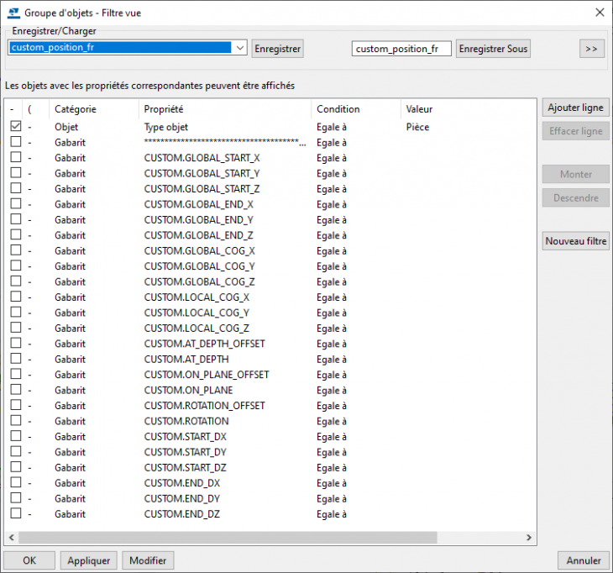The height and width of the screenshot is (573, 613).
Task: Click Annuler to cancel the dialog
Action: tap(583, 560)
